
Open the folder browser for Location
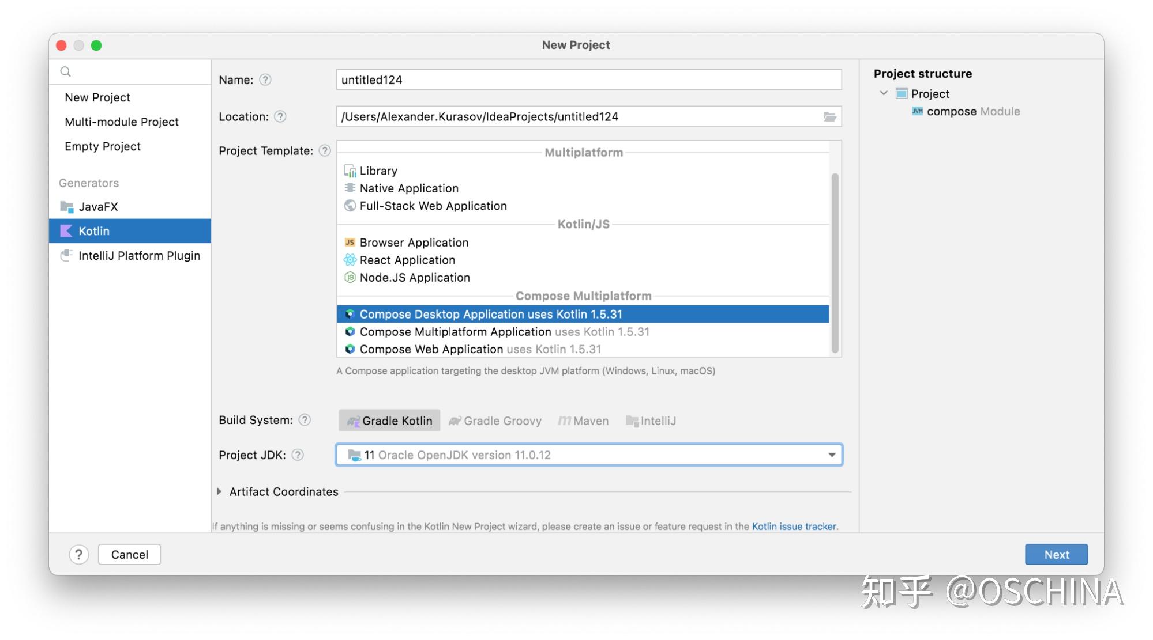[x=829, y=116]
